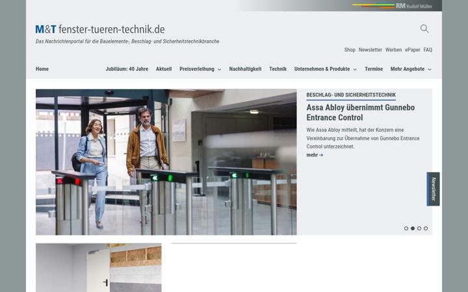The image size is (468, 292).
Task: Go to the Home menu item
Action: (x=42, y=69)
